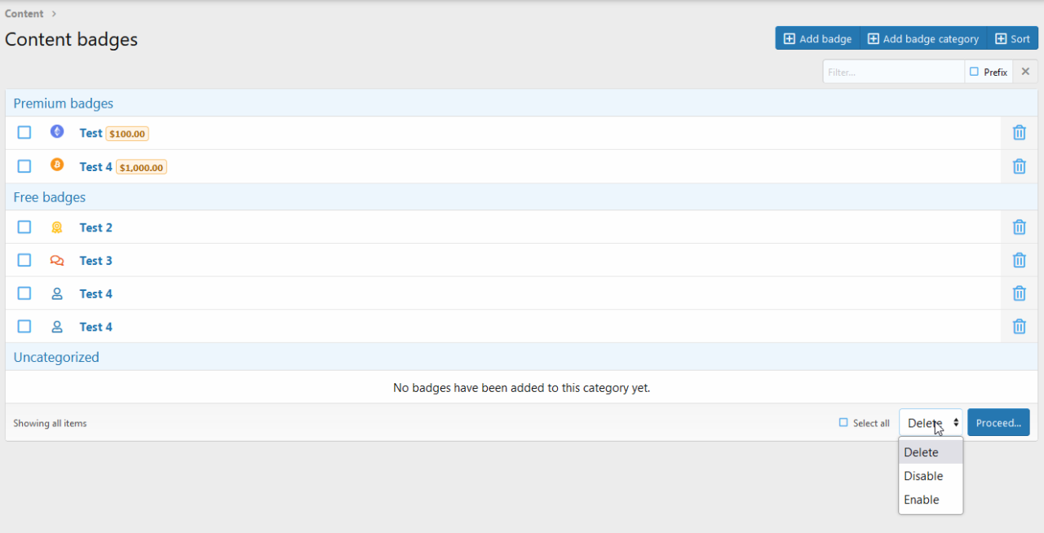
Task: Click the orange Bitcoin badge icon
Action: pos(57,165)
